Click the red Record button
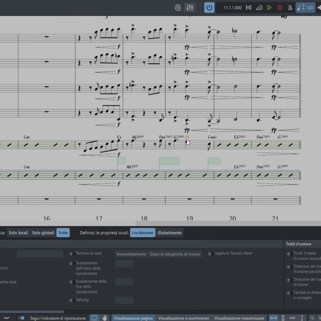 (280, 8)
